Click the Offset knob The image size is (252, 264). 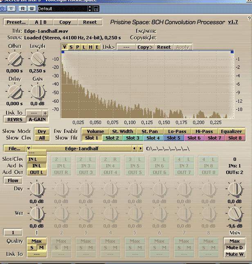coord(15,59)
